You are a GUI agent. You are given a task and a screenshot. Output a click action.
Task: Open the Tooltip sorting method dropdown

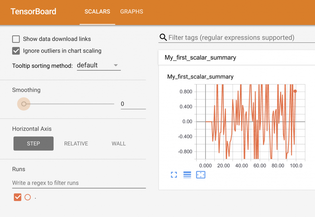point(98,65)
